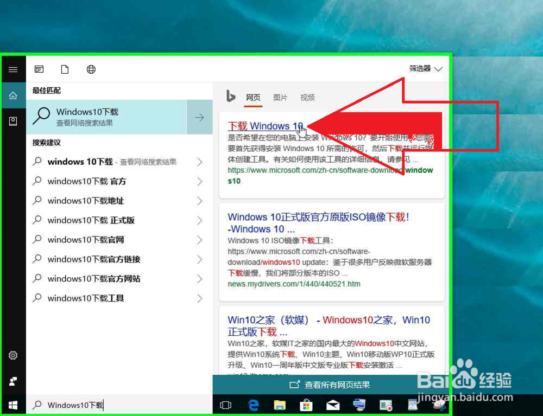Open Microsoft Store from the taskbar
The height and width of the screenshot is (416, 543).
(306, 405)
